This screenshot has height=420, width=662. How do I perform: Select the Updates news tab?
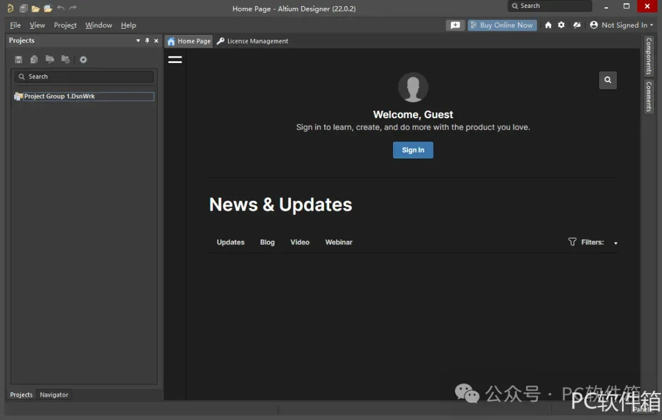point(230,242)
